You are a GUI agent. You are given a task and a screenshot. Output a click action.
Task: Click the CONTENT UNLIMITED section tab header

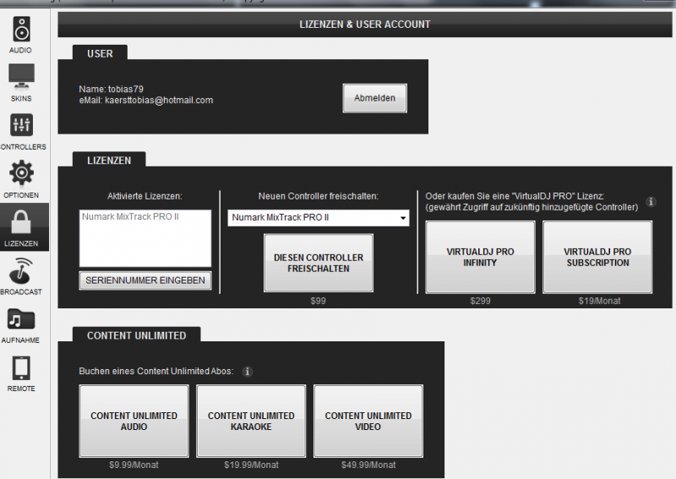tap(137, 335)
